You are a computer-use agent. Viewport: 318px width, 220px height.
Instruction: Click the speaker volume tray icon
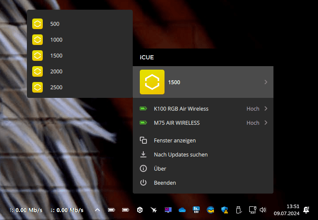(x=263, y=210)
